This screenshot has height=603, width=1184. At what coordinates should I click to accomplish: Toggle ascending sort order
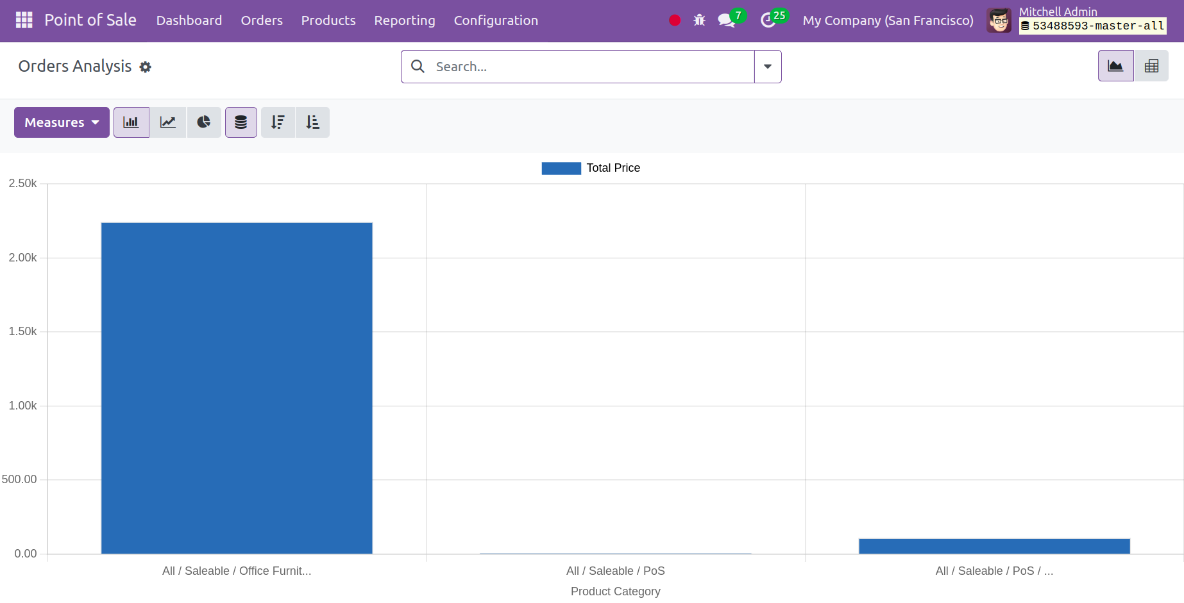(x=313, y=122)
